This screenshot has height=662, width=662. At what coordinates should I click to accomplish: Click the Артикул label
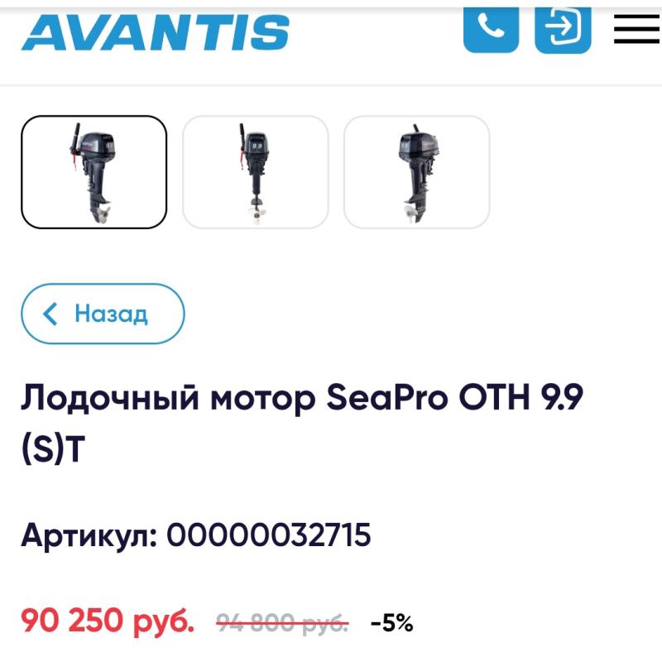pyautogui.click(x=89, y=535)
